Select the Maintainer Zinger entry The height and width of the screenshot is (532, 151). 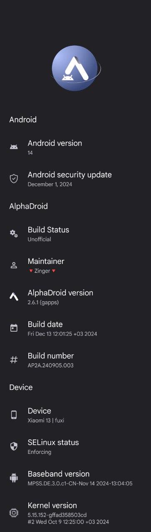[75, 265]
